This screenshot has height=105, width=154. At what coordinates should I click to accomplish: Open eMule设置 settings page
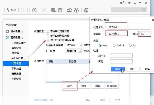[x=17, y=58]
